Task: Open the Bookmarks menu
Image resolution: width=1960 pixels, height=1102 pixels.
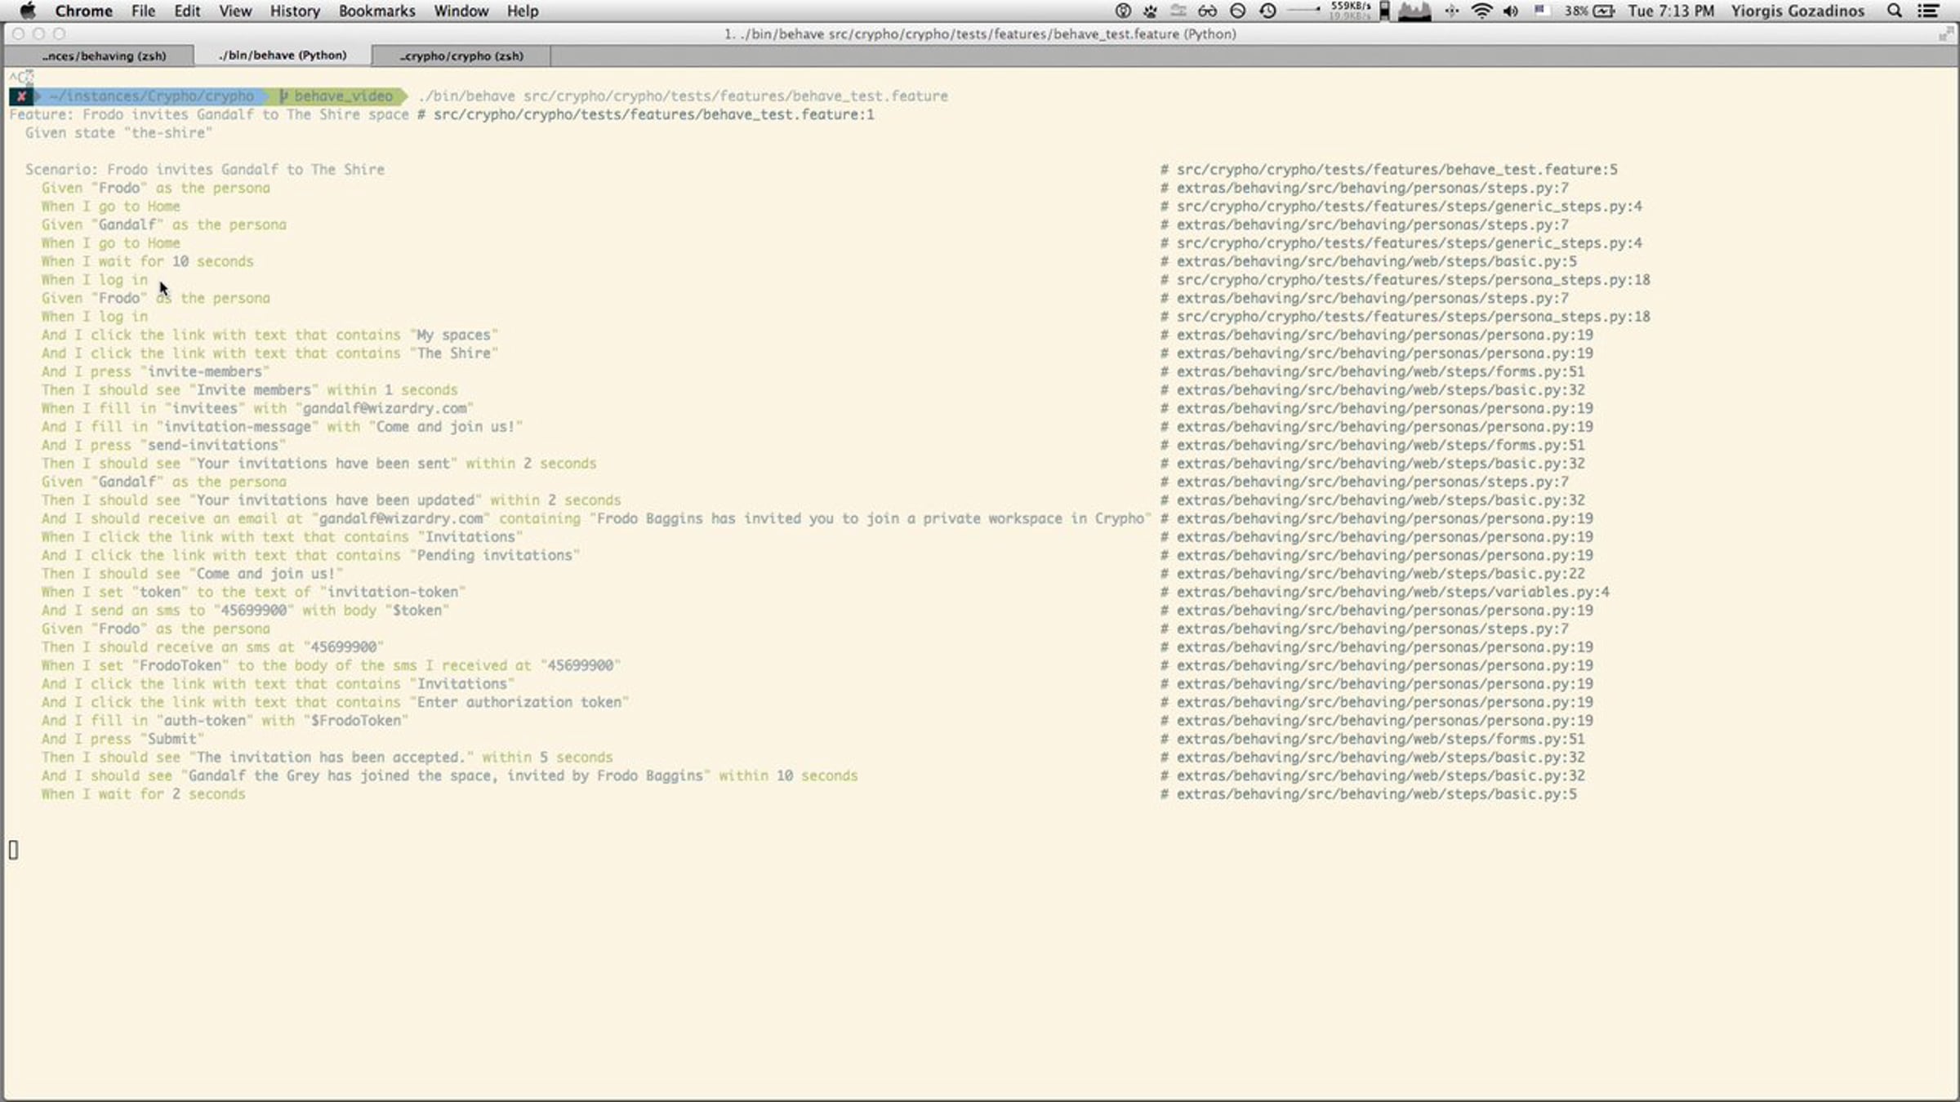Action: coord(376,11)
